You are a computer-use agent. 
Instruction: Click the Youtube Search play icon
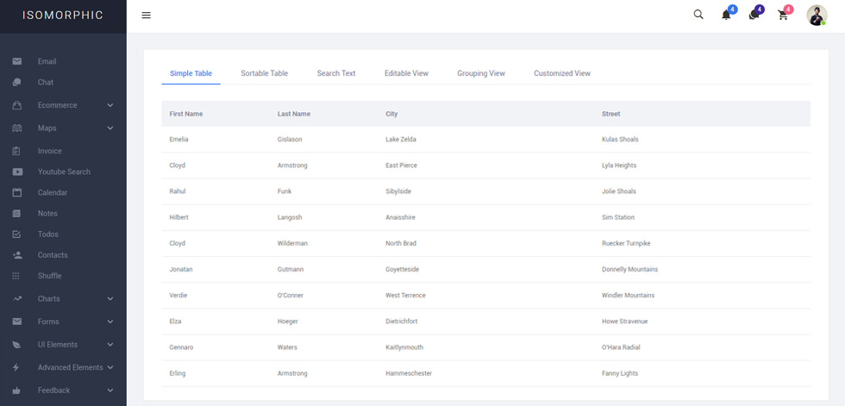pos(16,172)
